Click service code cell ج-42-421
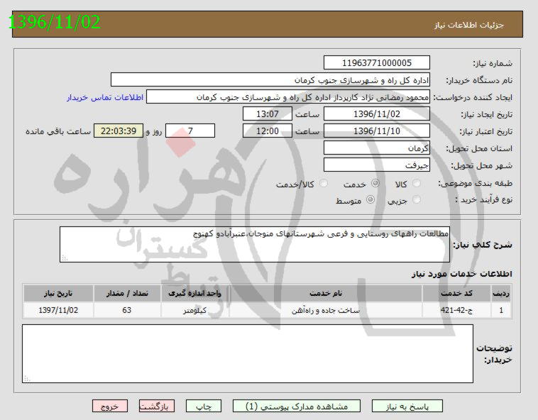The width and height of the screenshot is (538, 420). (x=456, y=310)
